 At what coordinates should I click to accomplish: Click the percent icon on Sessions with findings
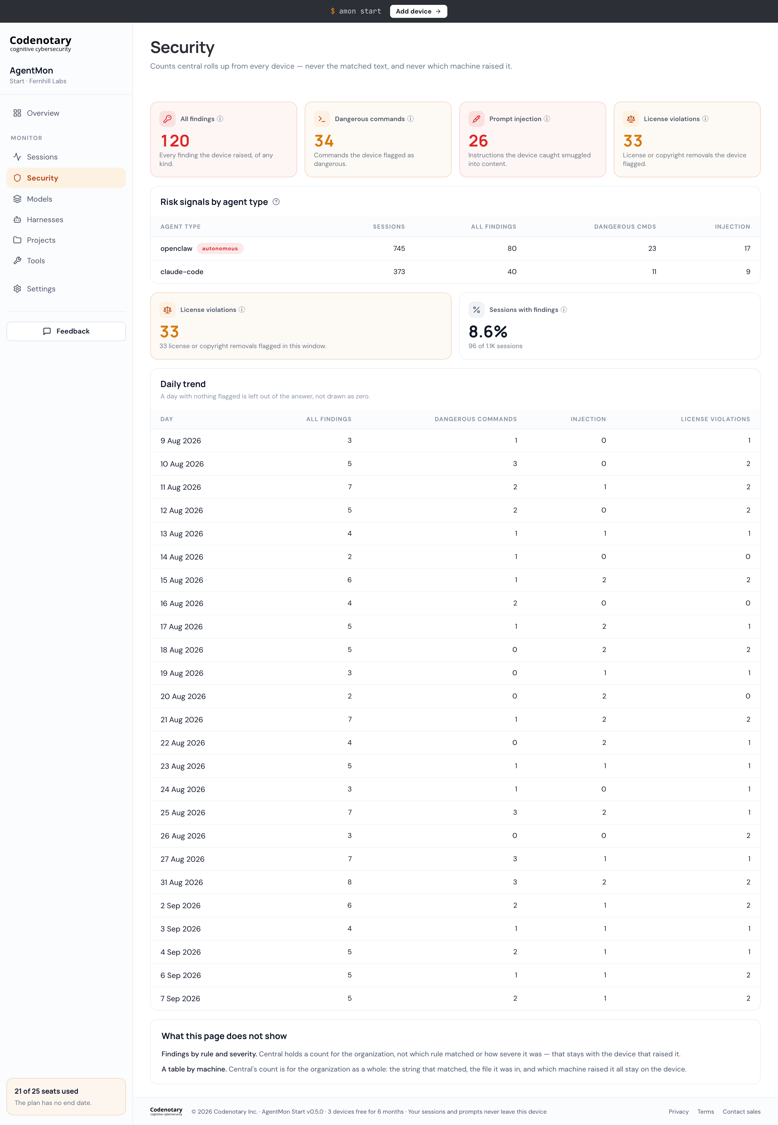[x=476, y=310]
